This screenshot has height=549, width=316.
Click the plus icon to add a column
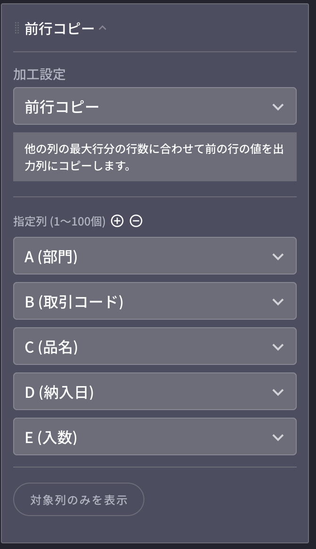[117, 221]
